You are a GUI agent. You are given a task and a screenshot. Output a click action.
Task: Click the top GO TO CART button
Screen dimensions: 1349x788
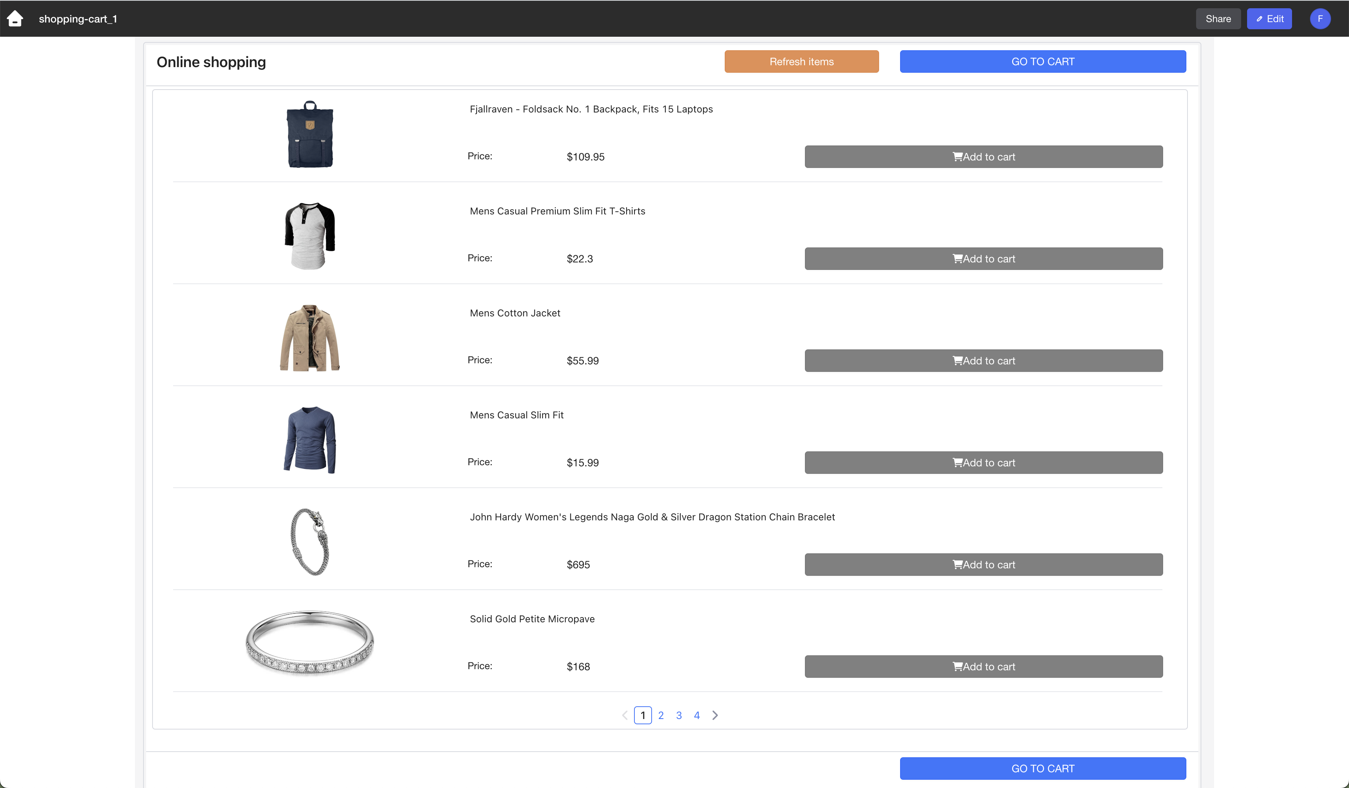coord(1042,61)
